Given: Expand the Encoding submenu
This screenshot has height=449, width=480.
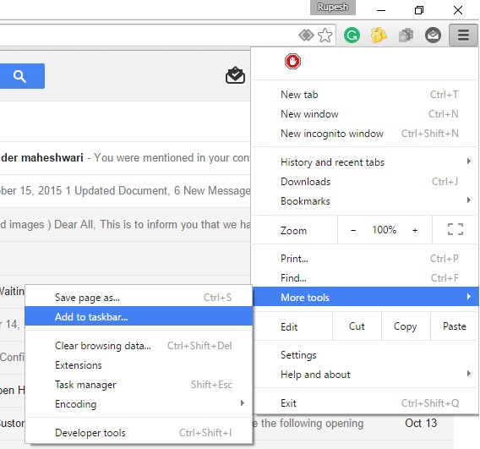Looking at the screenshot, I should (x=139, y=404).
